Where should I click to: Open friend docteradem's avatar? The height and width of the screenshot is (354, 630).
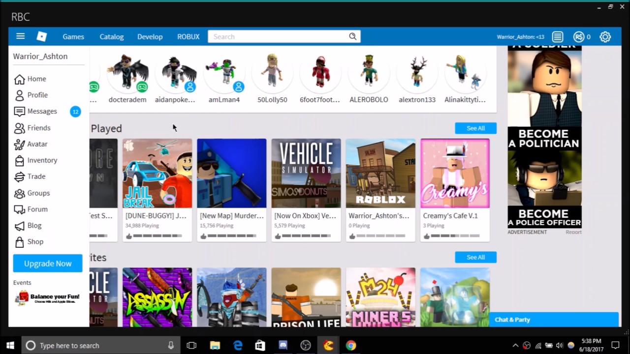coord(127,72)
